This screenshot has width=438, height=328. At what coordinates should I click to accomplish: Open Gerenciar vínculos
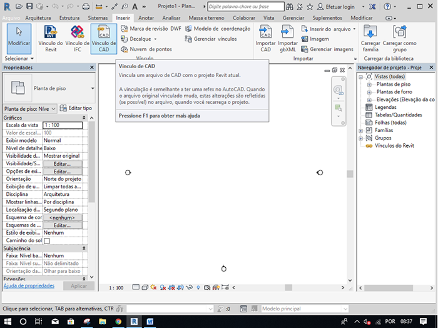(x=211, y=39)
